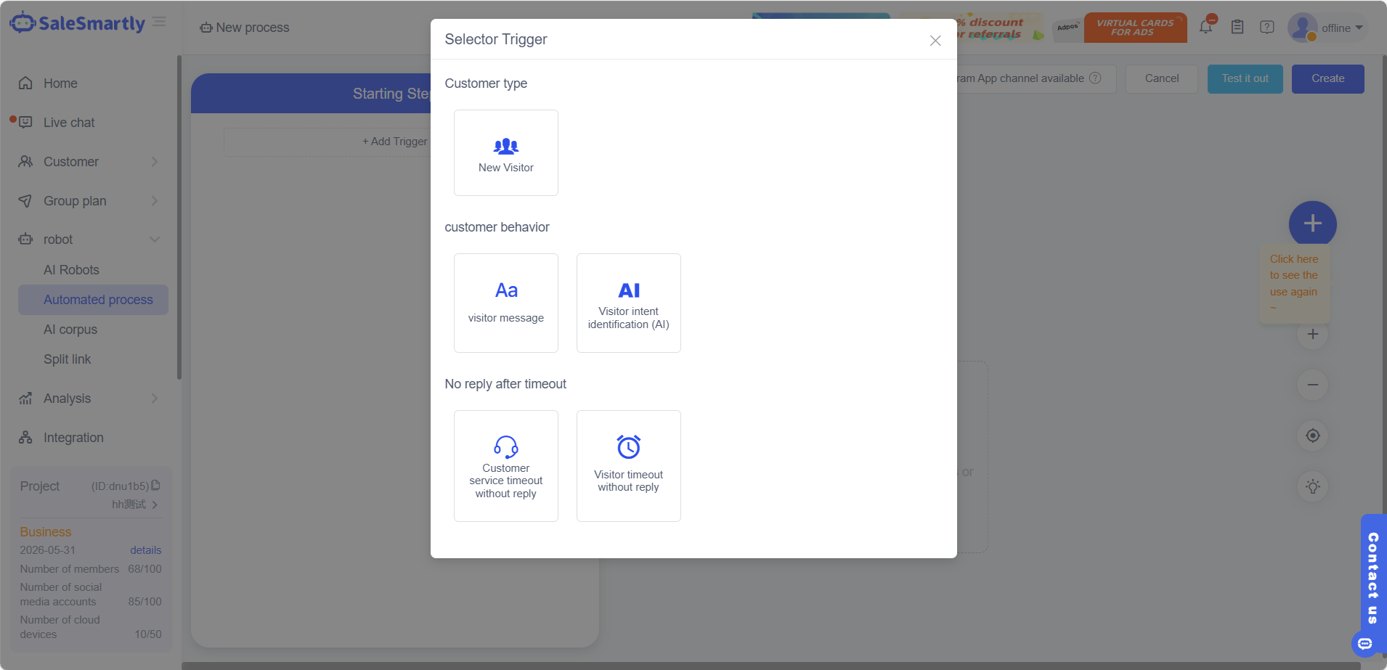Go to AI Robots page

(x=71, y=270)
